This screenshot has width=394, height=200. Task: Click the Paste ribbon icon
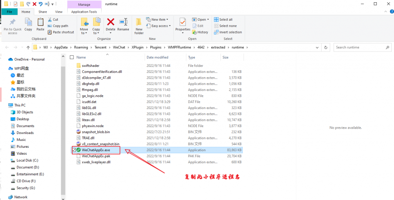[40, 22]
